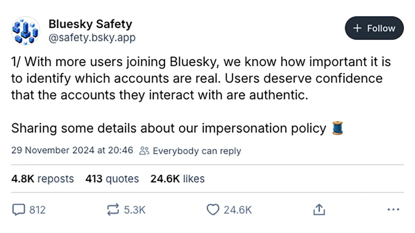The width and height of the screenshot is (415, 233).
Task: Click the 24.6K count beside the heart
Action: [x=237, y=210]
